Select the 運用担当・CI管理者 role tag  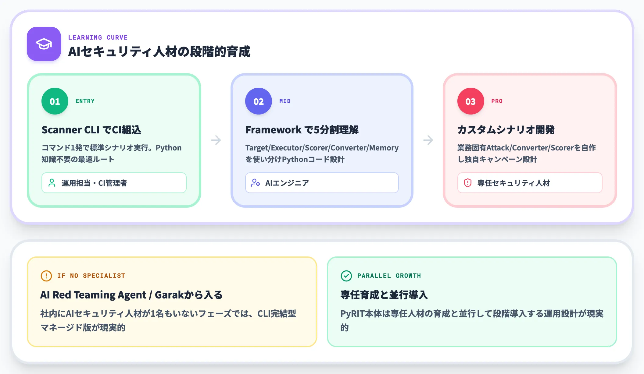tap(114, 183)
